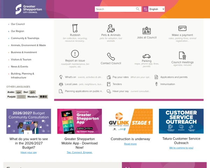
Task: Open Building, Planning & Infrastructure menu item
Action: point(22,76)
